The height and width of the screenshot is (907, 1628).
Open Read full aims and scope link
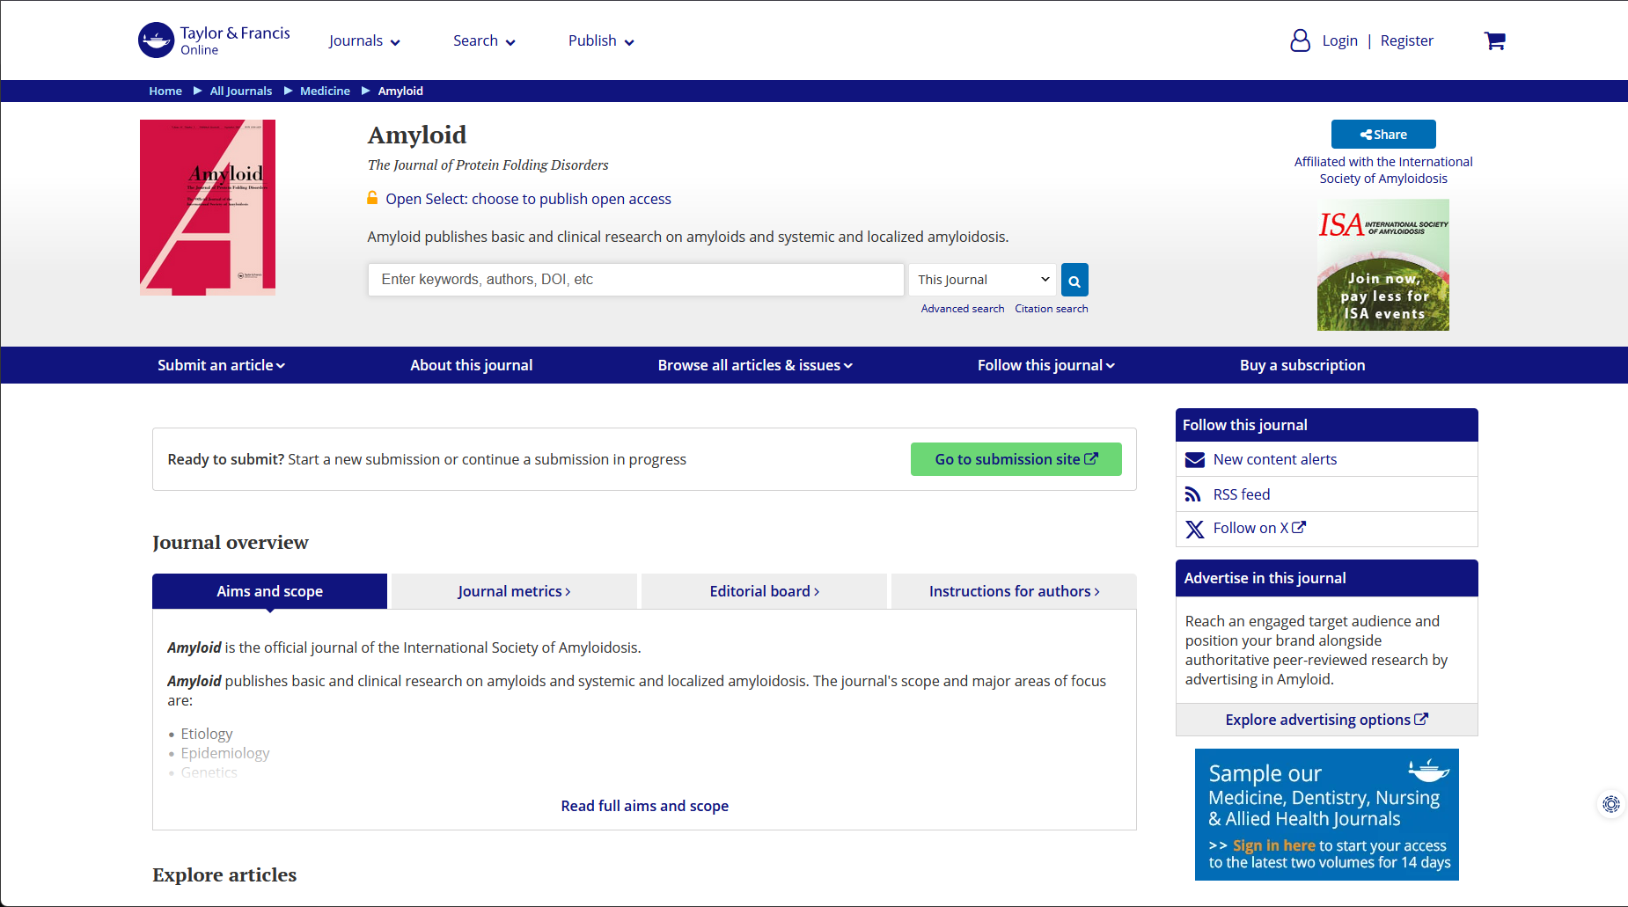point(644,806)
